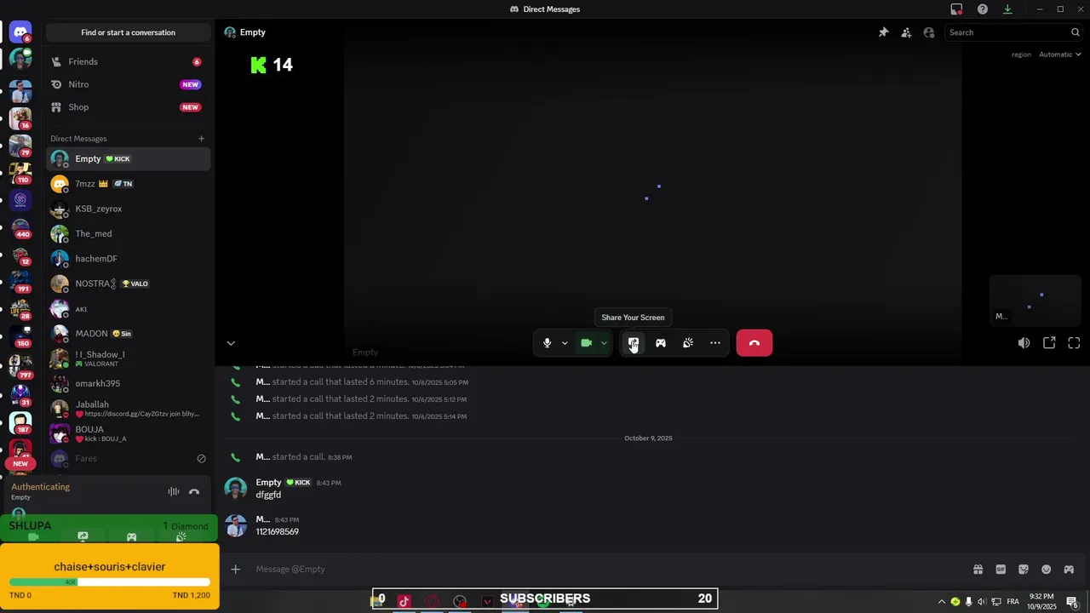Open the DM with KSB_zeyrox
Screen dimensions: 1090x613
[129, 209]
